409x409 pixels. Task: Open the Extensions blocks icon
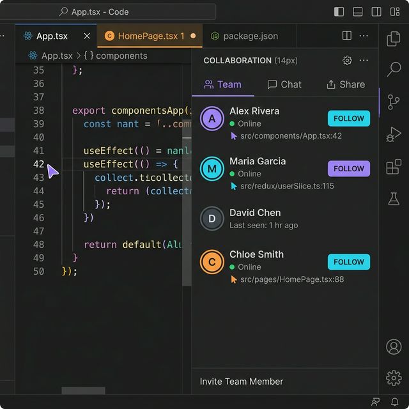pos(394,167)
